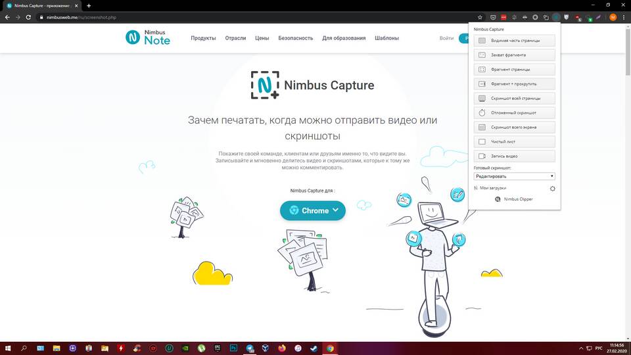Show hidden system tray icons
This screenshot has height=355, width=631.
point(580,348)
